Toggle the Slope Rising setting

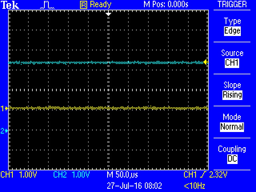232,95
